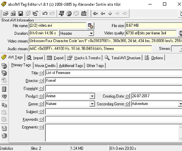This screenshot has height=151, width=182.
Task: Click the Creation Date field 26-07-2017
Action: coord(157,96)
